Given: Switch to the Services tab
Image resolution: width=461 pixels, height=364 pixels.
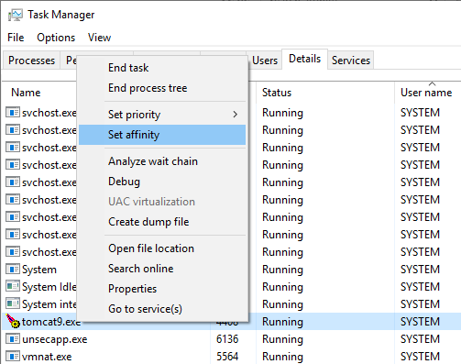Looking at the screenshot, I should pos(351,61).
